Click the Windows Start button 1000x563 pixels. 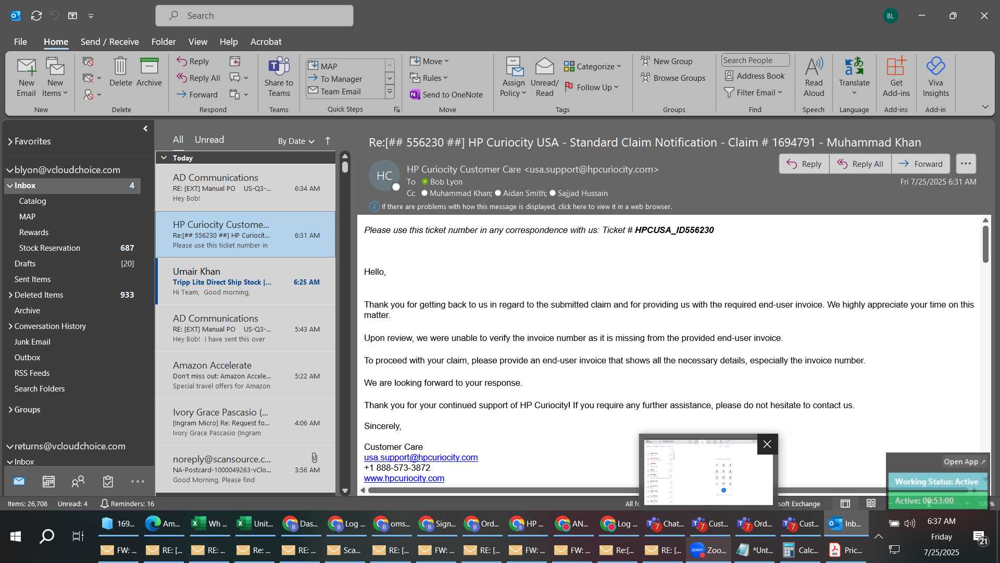(x=16, y=536)
